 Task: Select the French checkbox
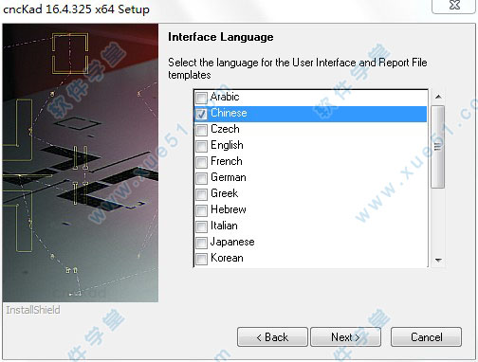point(201,162)
